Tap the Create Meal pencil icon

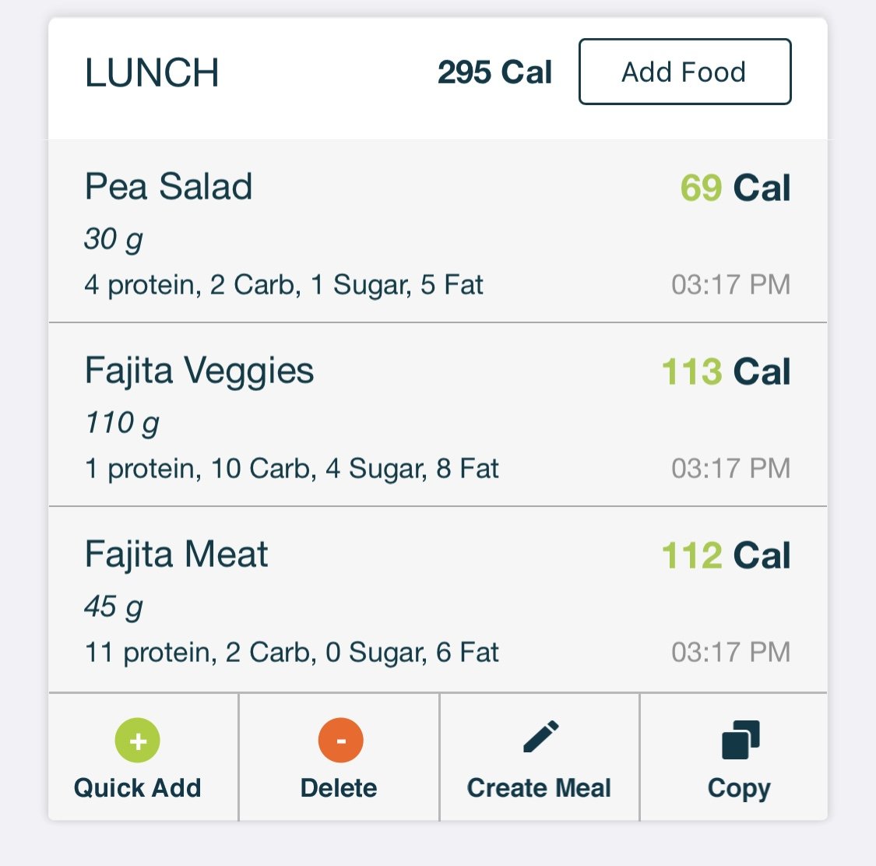[x=541, y=737]
